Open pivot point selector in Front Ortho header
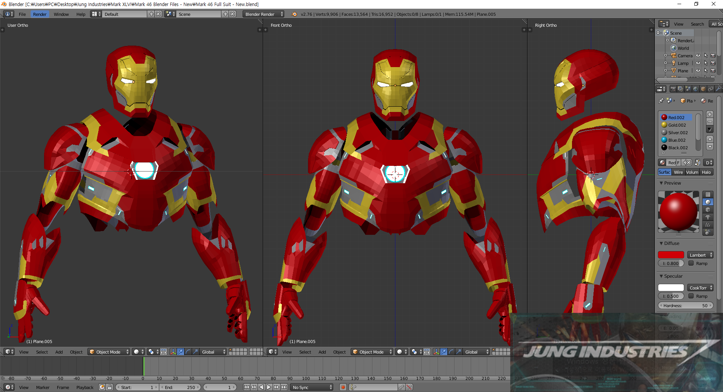 point(416,352)
